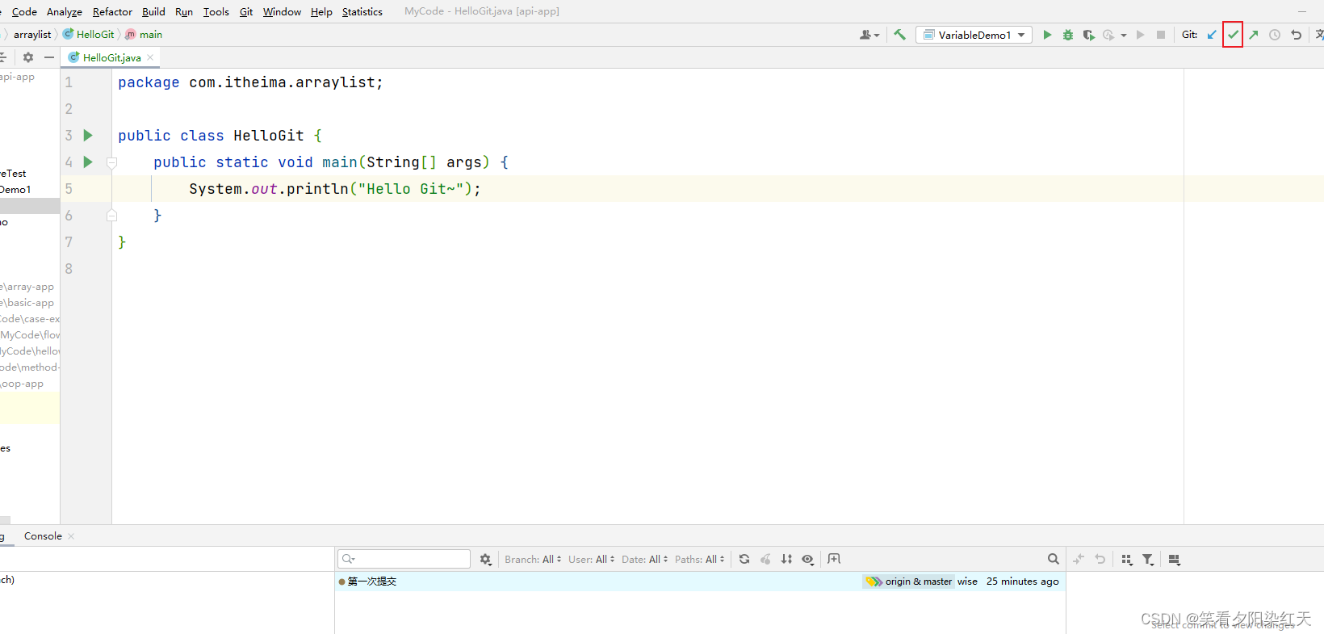Open Git show history clock icon
The height and width of the screenshot is (634, 1324).
[1275, 35]
